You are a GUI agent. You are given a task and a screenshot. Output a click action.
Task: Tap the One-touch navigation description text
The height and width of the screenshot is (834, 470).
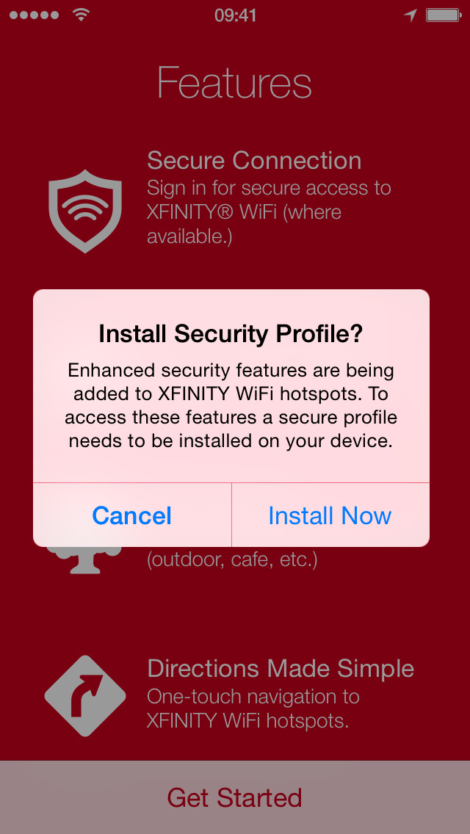pyautogui.click(x=253, y=696)
